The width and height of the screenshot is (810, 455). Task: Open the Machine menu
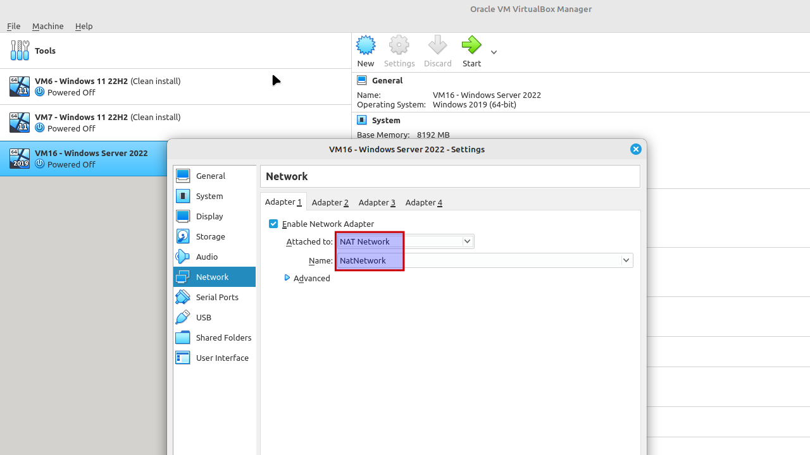coord(48,26)
